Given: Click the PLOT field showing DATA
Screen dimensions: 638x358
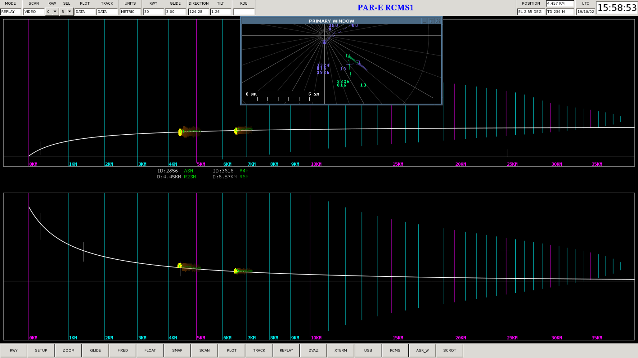Looking at the screenshot, I should click(x=85, y=11).
